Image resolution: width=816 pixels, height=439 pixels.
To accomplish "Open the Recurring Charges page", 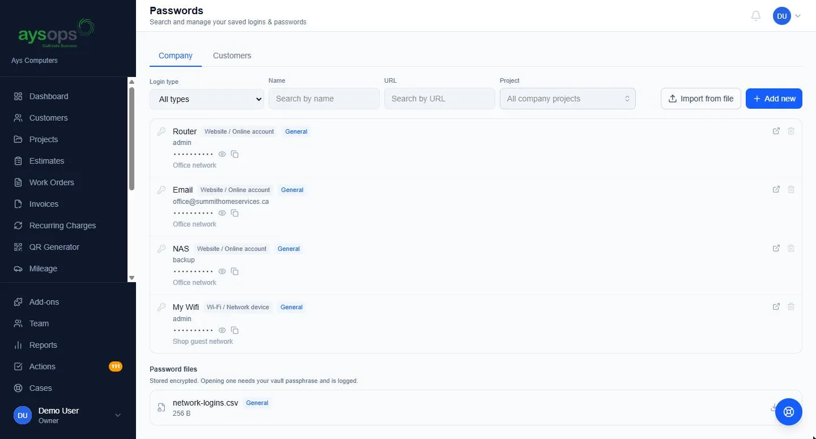I will click(x=63, y=225).
